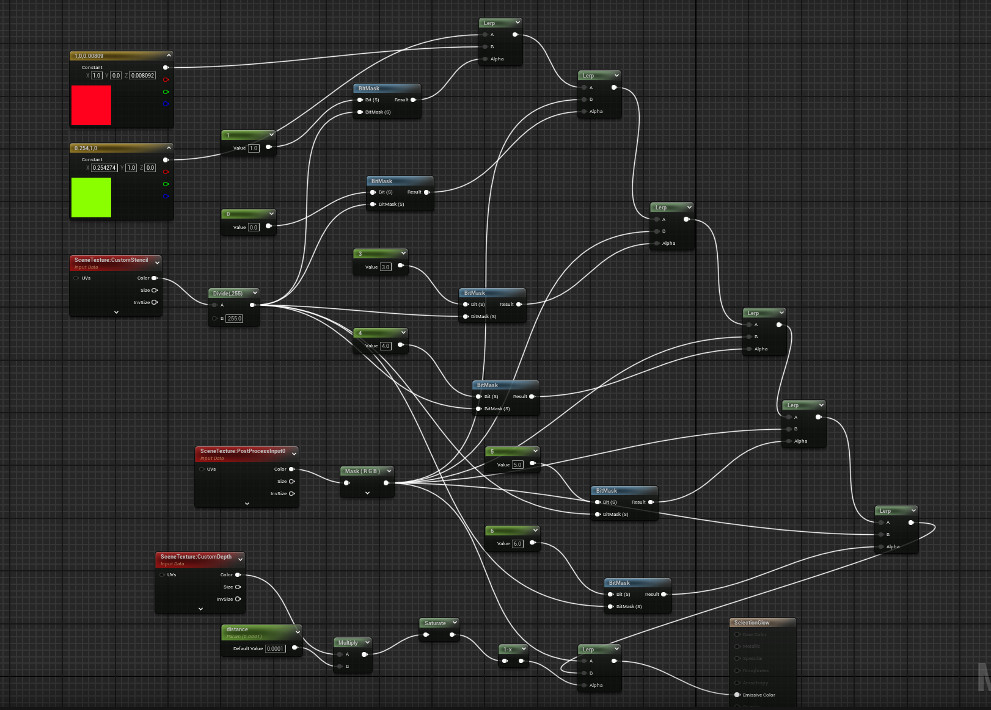Show hidden pins at bottom of Mask (R G B)
This screenshot has height=710, width=991.
tap(367, 493)
